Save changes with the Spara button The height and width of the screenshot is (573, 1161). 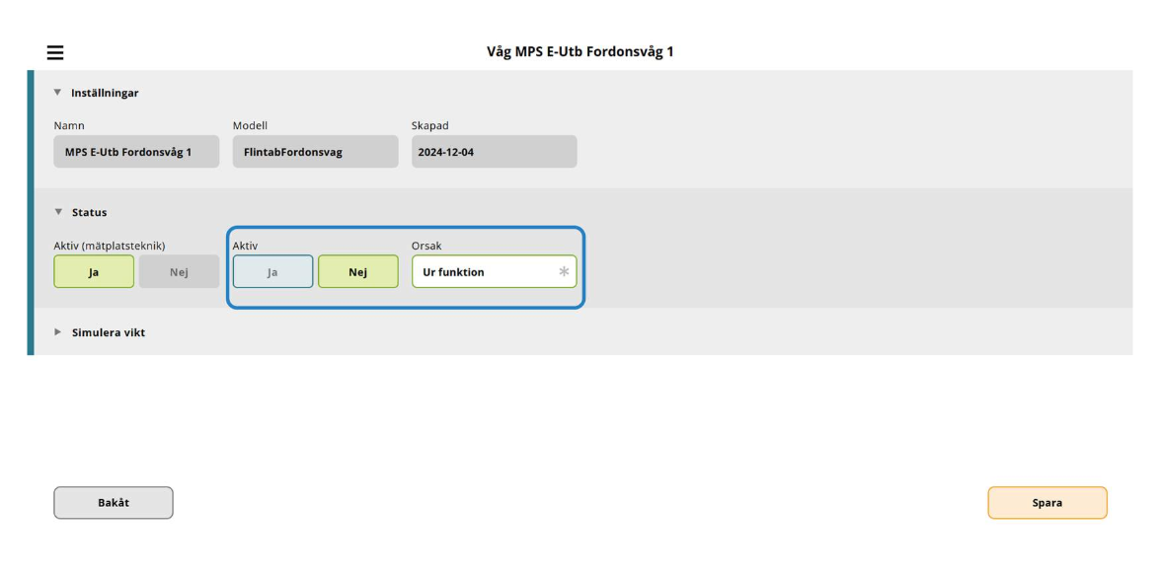pos(1046,503)
